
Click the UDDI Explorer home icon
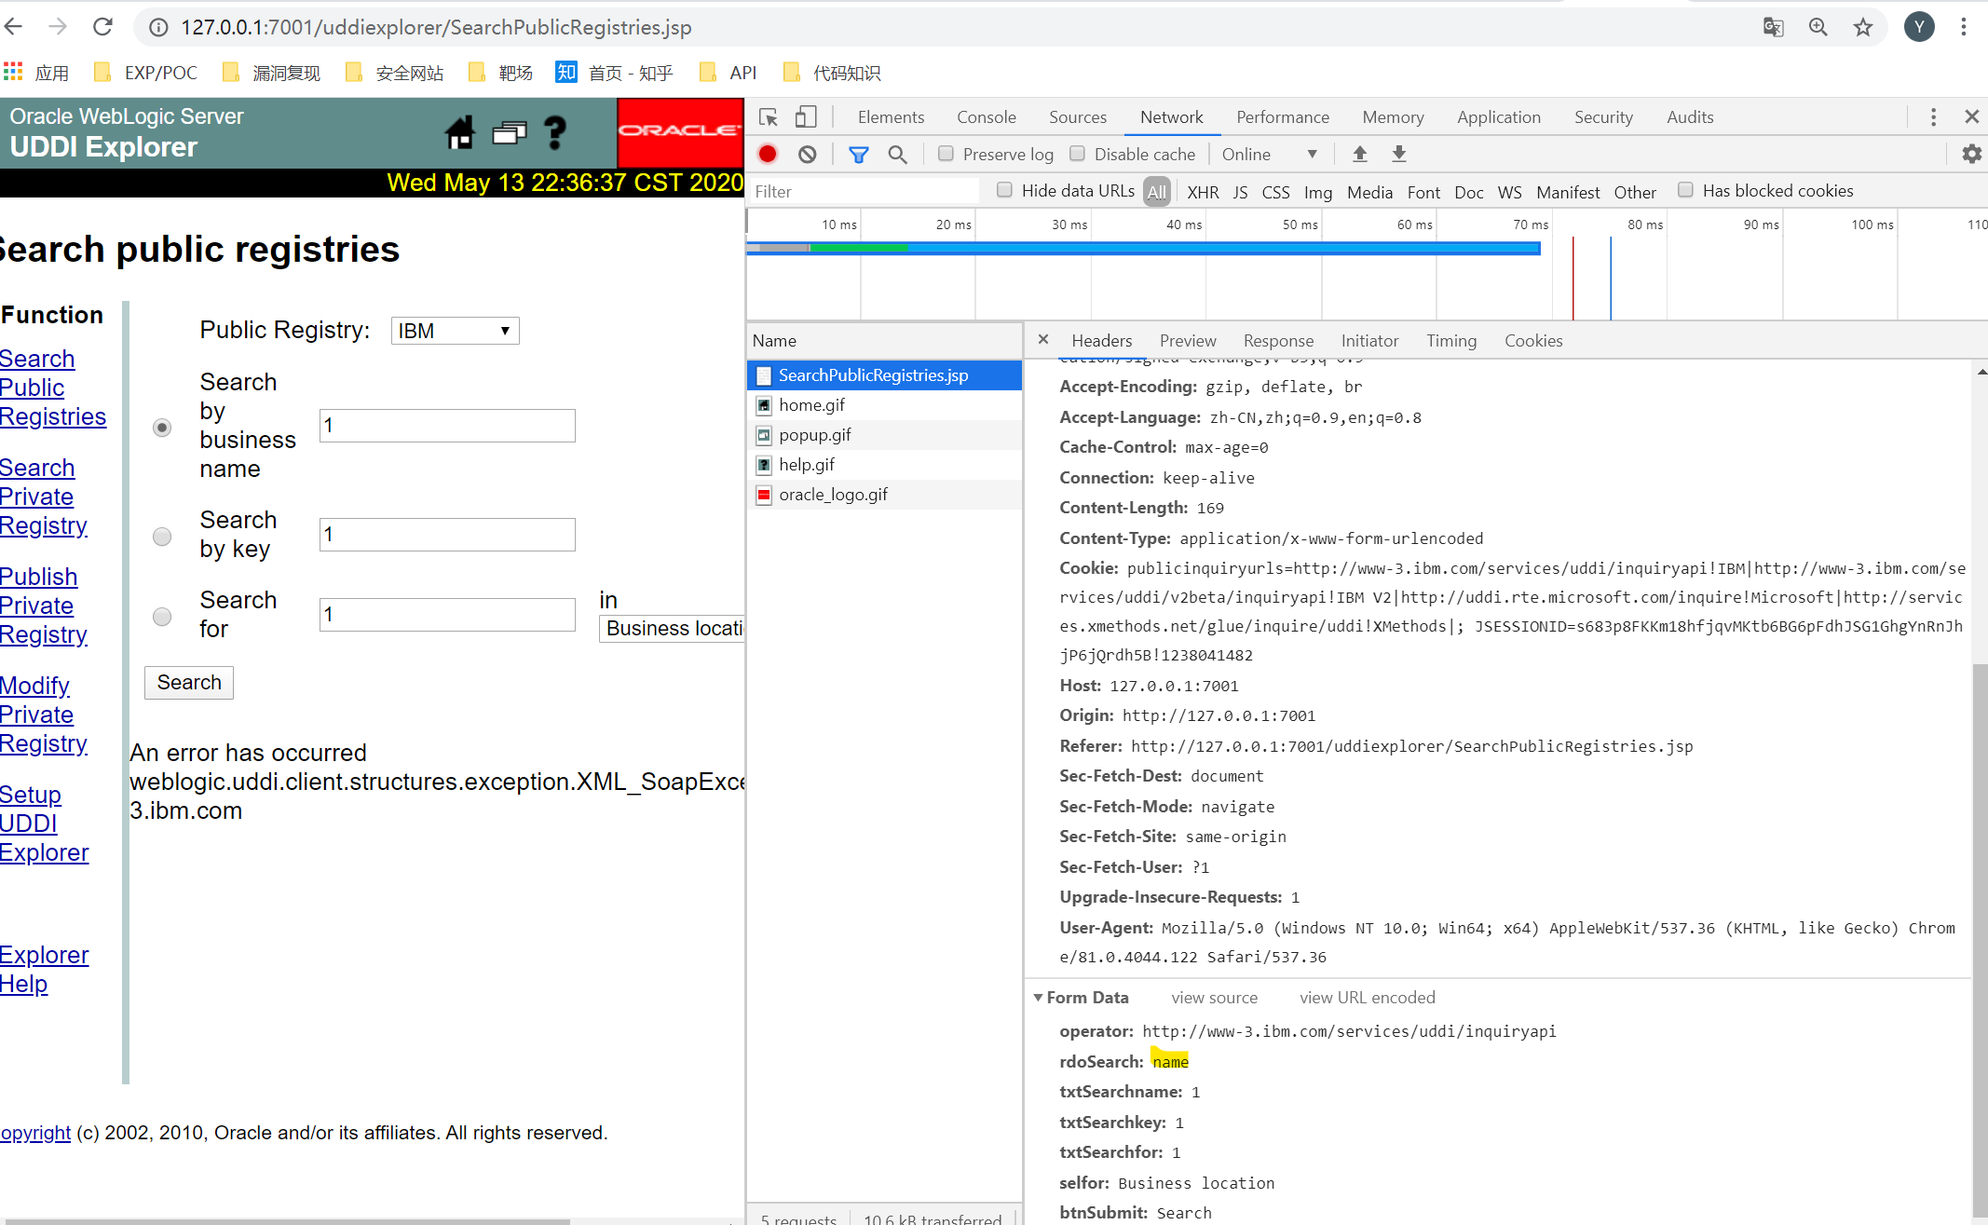459,133
